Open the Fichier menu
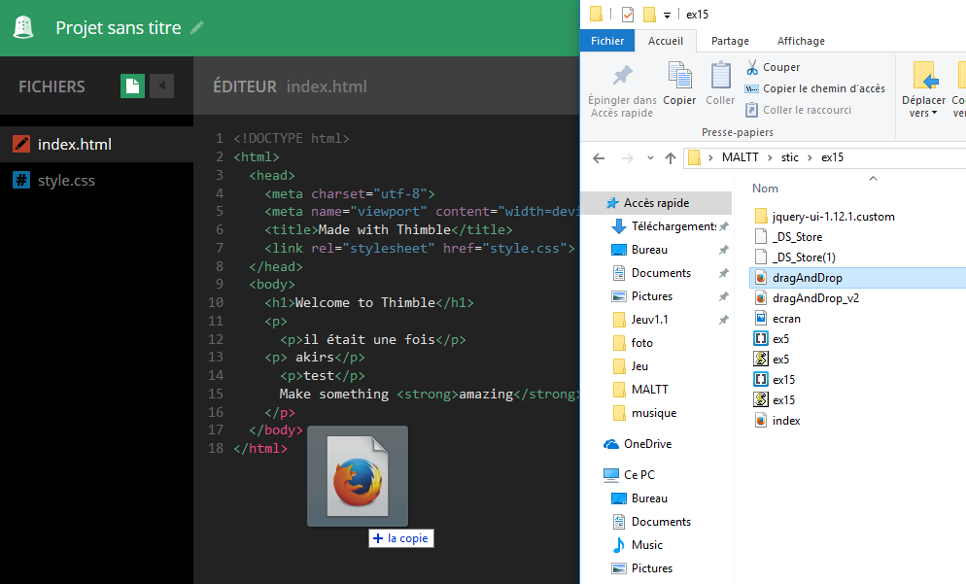Viewport: 966px width, 584px height. [607, 41]
